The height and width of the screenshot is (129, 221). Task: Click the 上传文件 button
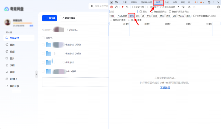point(49,18)
